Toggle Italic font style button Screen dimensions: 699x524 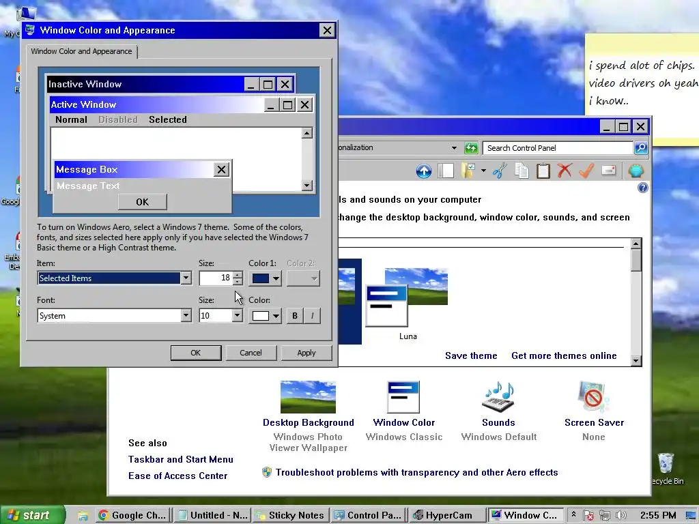[312, 316]
